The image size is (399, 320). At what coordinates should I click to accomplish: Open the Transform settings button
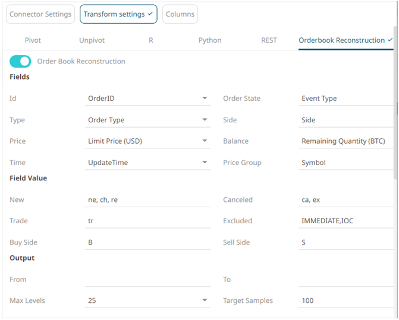118,14
